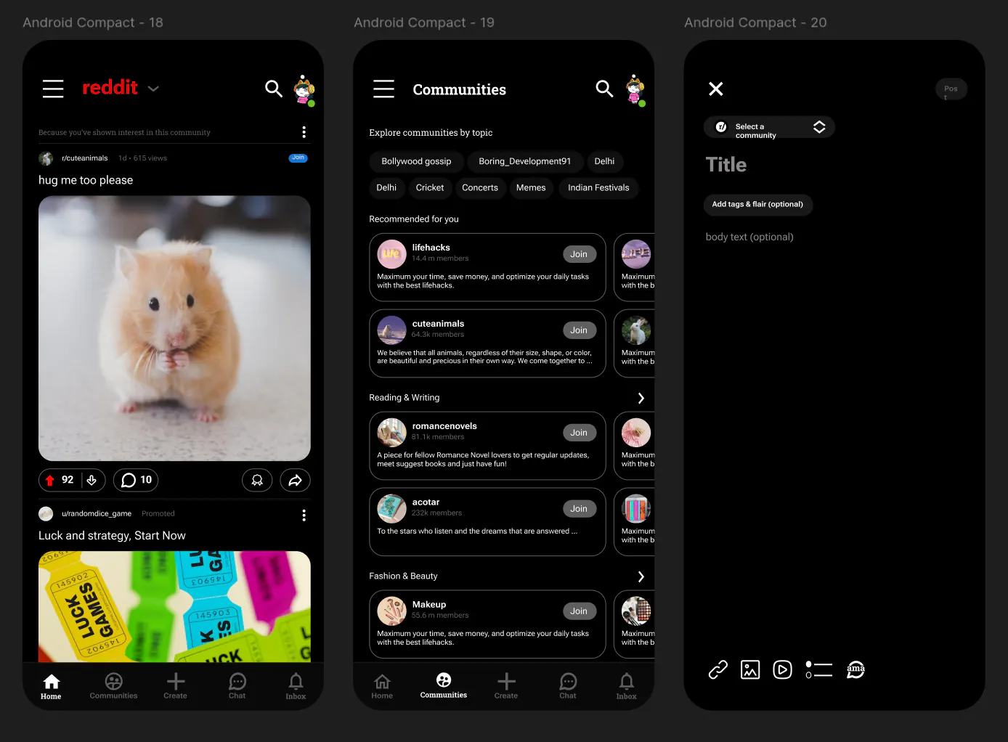Upvote the hamster post

click(50, 480)
